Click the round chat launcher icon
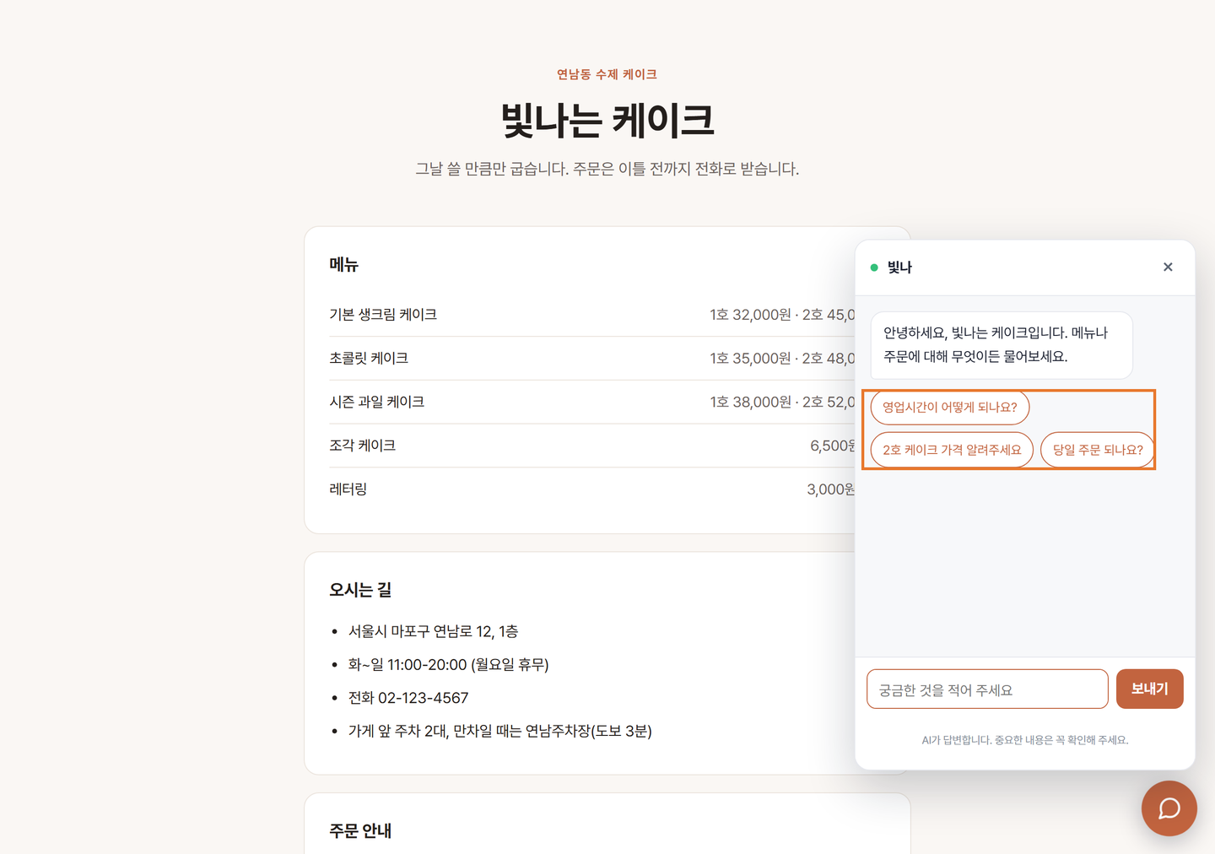The width and height of the screenshot is (1215, 854). click(1169, 808)
